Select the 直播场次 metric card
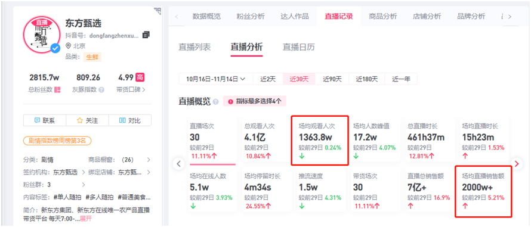The image size is (531, 227). point(212,141)
